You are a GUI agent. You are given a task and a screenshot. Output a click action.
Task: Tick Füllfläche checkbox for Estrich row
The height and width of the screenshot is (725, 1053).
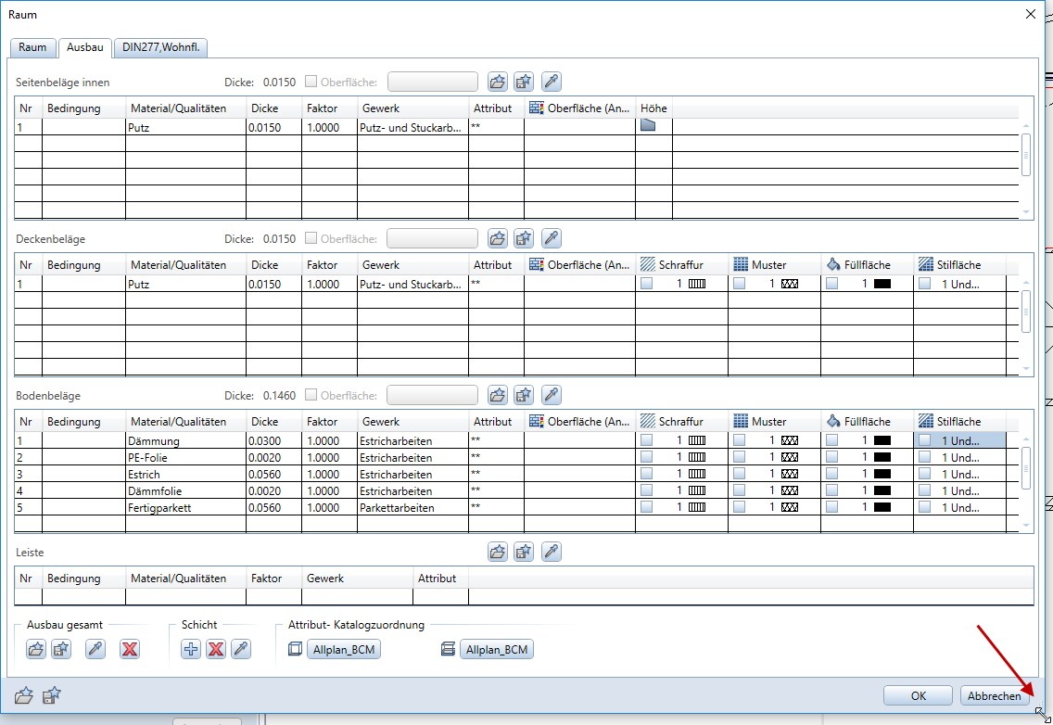832,474
